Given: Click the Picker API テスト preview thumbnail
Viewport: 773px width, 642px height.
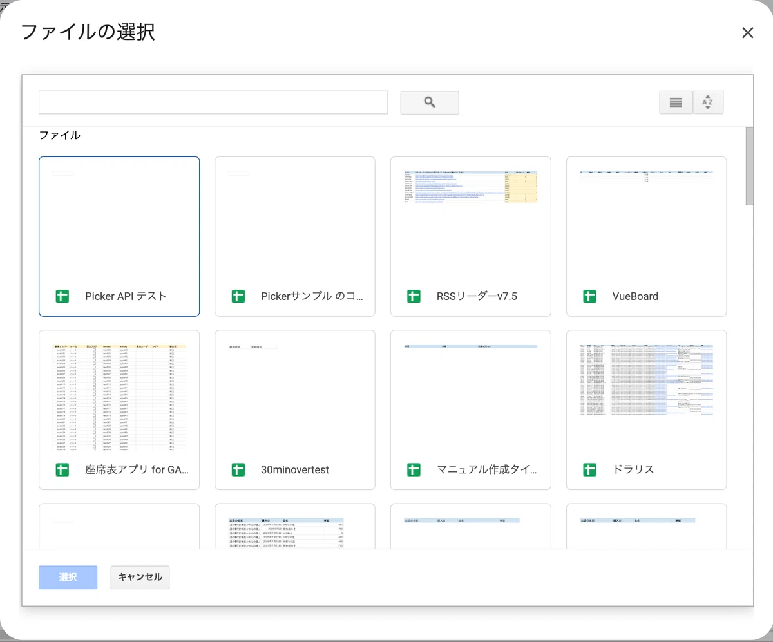Looking at the screenshot, I should [x=119, y=224].
